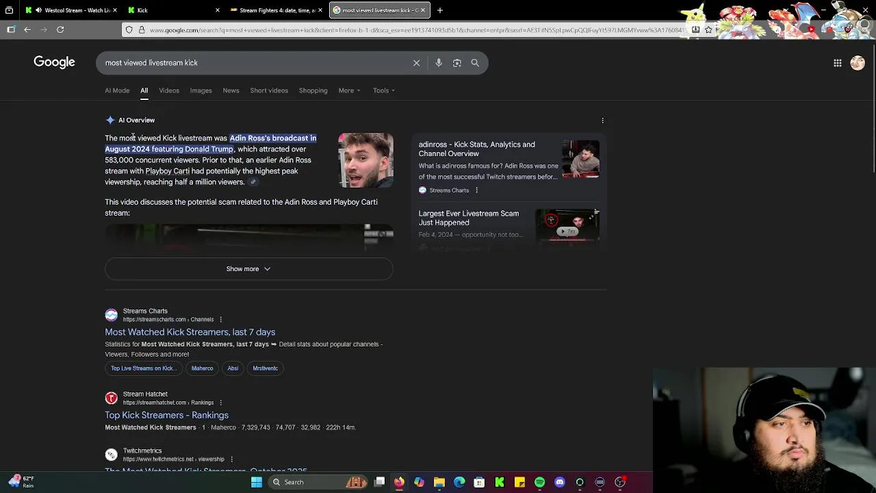Open Most Watched Kick Streamers result
The image size is (876, 493).
(190, 332)
